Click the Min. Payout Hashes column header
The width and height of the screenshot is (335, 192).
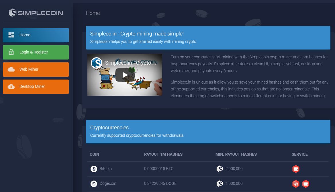click(236, 154)
